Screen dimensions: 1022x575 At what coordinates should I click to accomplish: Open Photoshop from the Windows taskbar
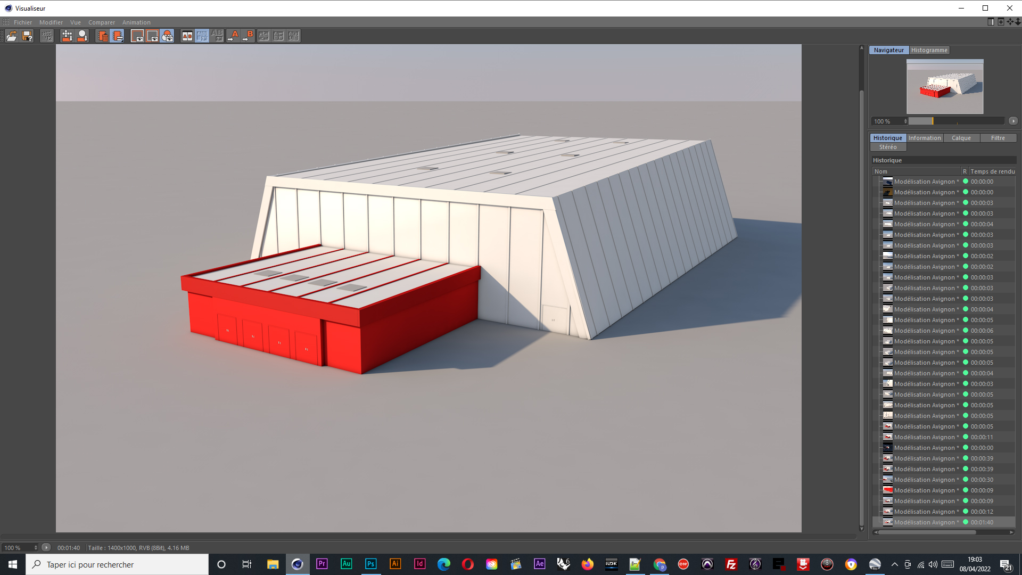point(370,564)
